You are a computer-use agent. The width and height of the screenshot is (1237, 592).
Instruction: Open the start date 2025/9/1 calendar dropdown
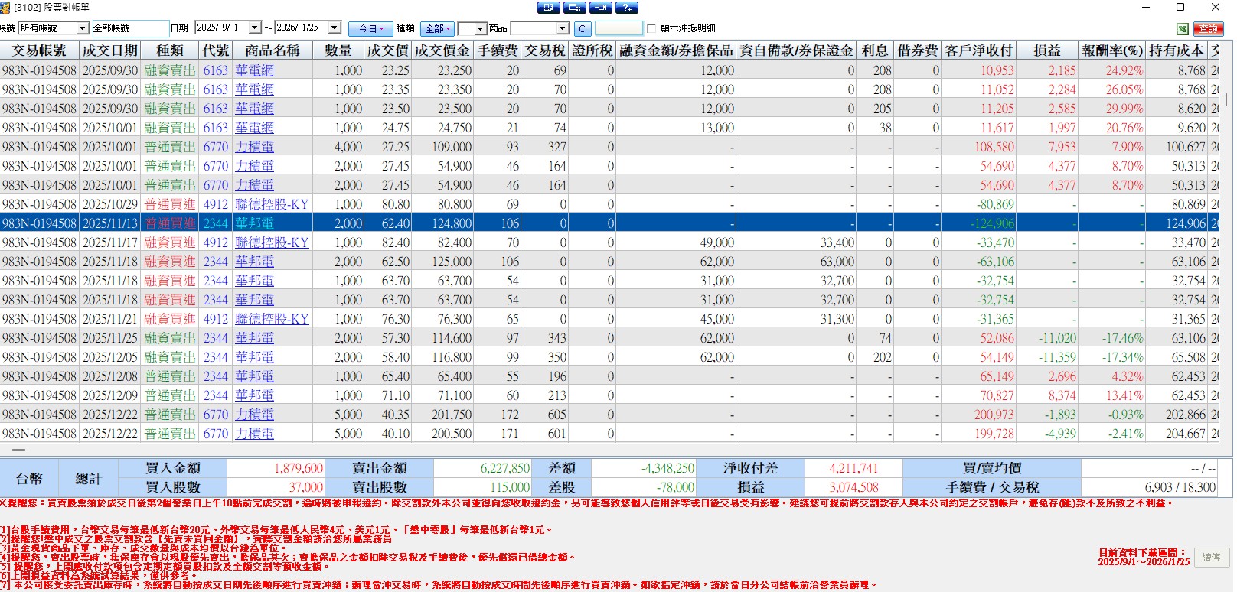(255, 28)
